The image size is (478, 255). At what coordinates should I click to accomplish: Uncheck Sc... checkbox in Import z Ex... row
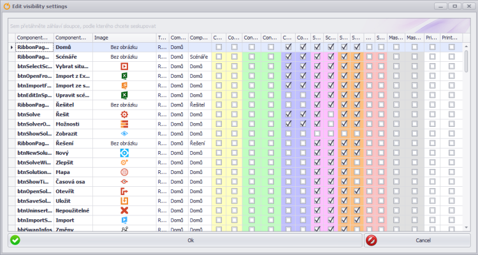point(331,76)
